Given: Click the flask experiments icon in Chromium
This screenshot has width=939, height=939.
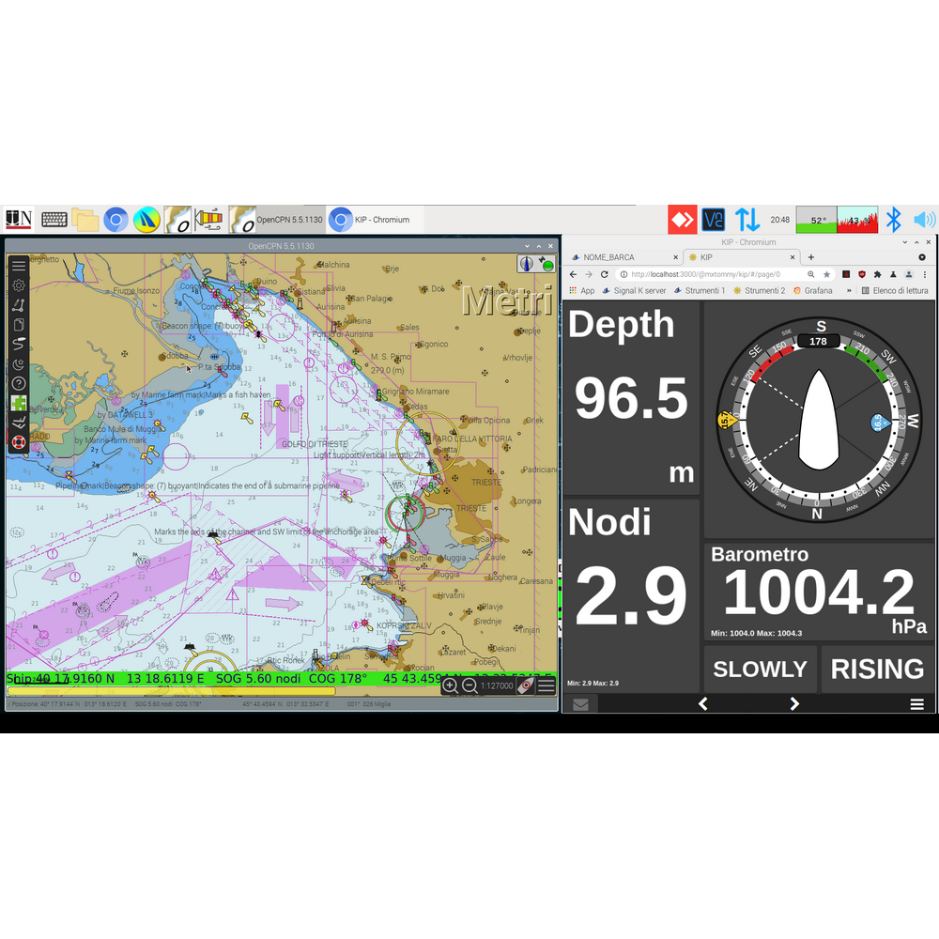Looking at the screenshot, I should coord(893,274).
